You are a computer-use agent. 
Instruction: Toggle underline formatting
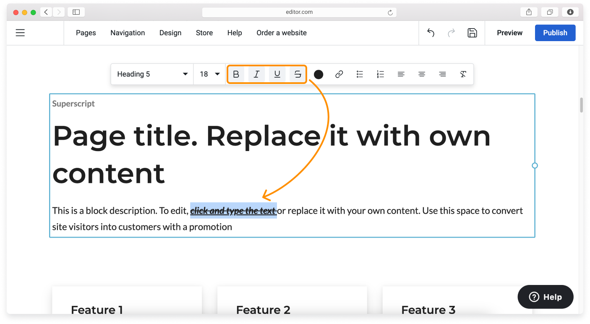click(277, 74)
